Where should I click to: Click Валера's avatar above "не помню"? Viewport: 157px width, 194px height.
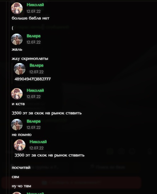click(x=17, y=125)
